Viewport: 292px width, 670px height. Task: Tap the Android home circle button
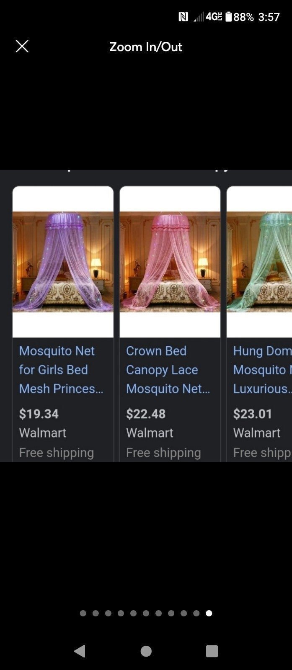pos(146,651)
